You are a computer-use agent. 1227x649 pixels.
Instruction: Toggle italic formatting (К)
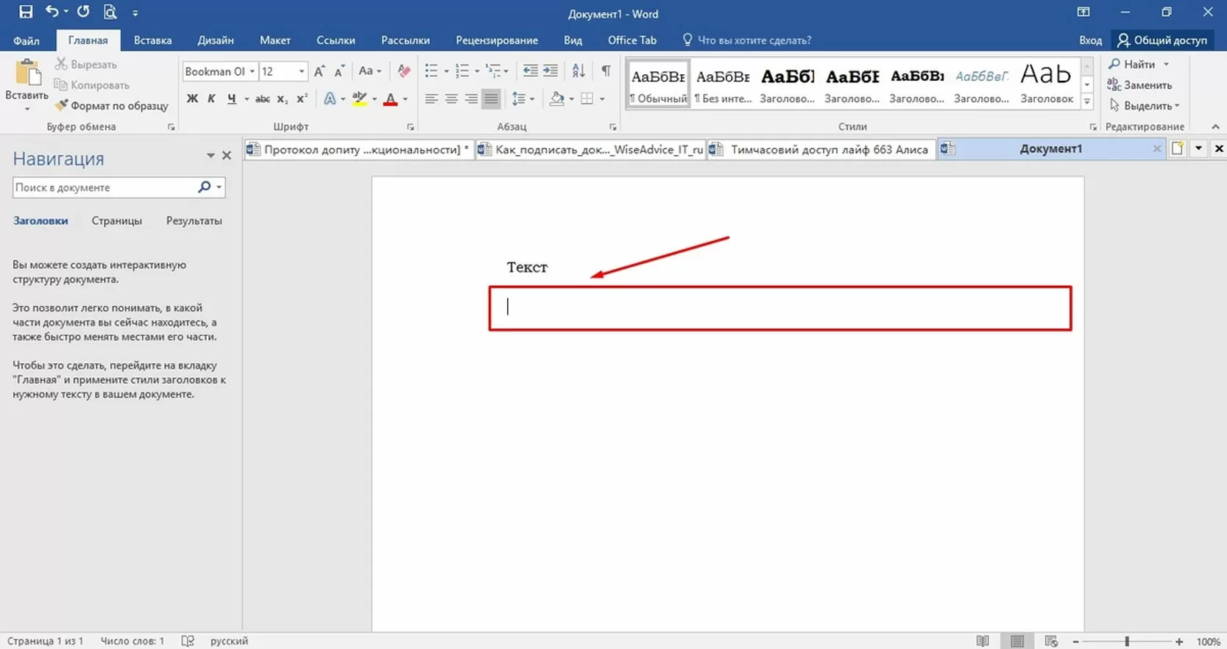click(211, 99)
